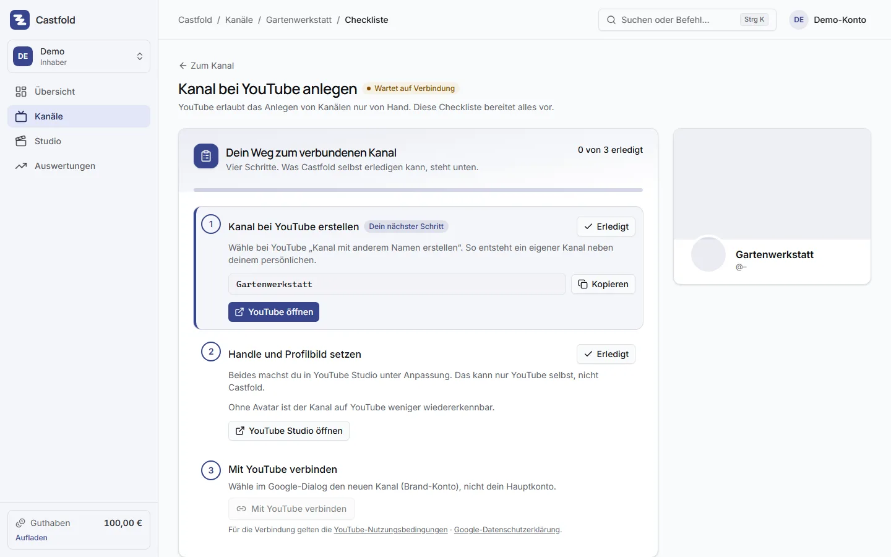Click the Kanäle breadcrumb
This screenshot has width=891, height=557.
tap(239, 20)
